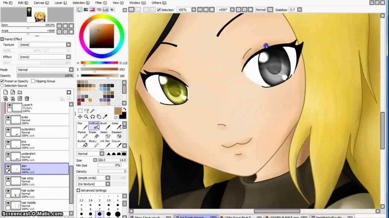This screenshot has height=218, width=389.
Task: Show the color wheel panel
Action: [x=79, y=10]
